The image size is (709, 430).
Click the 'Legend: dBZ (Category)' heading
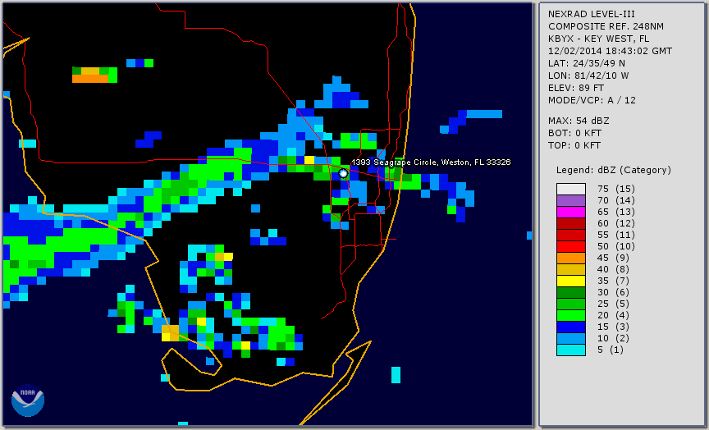point(614,170)
